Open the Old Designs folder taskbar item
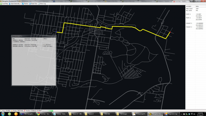 123,114
